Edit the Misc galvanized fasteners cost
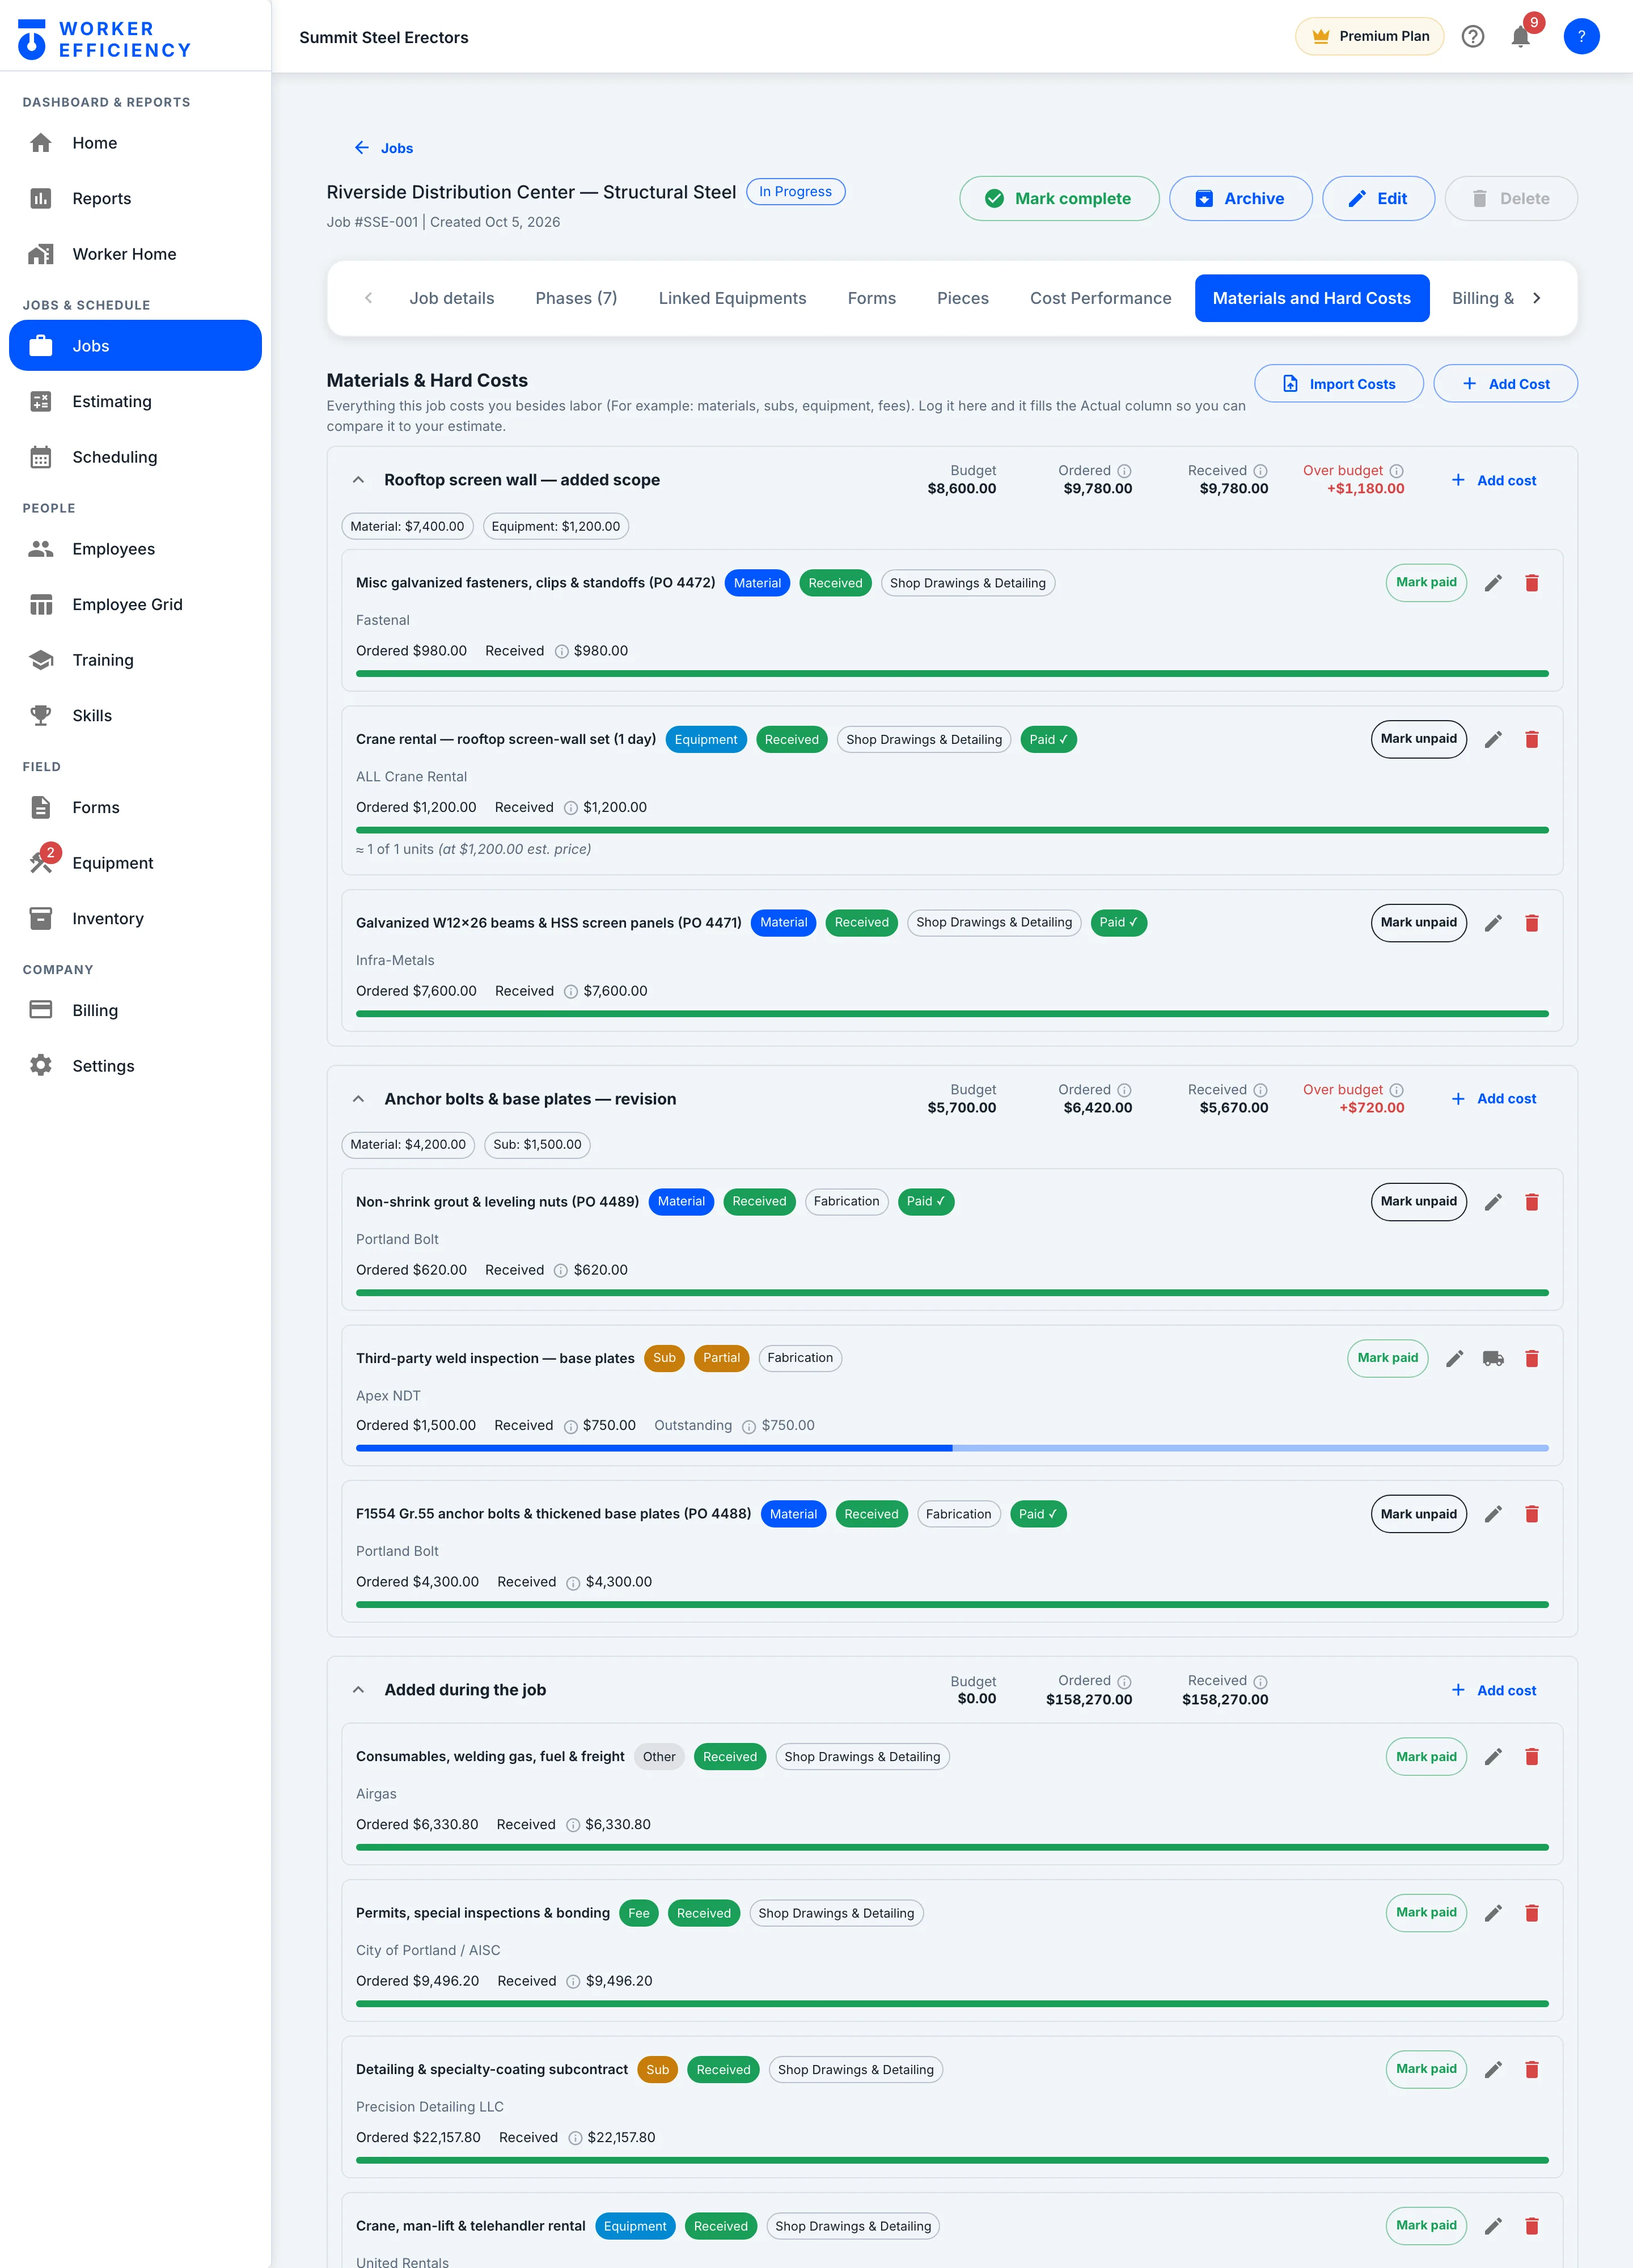The image size is (1633, 2268). click(x=1493, y=583)
